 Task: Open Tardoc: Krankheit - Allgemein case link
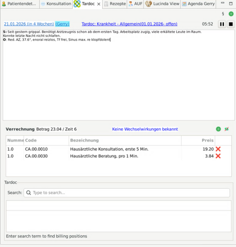pyautogui.click(x=129, y=24)
